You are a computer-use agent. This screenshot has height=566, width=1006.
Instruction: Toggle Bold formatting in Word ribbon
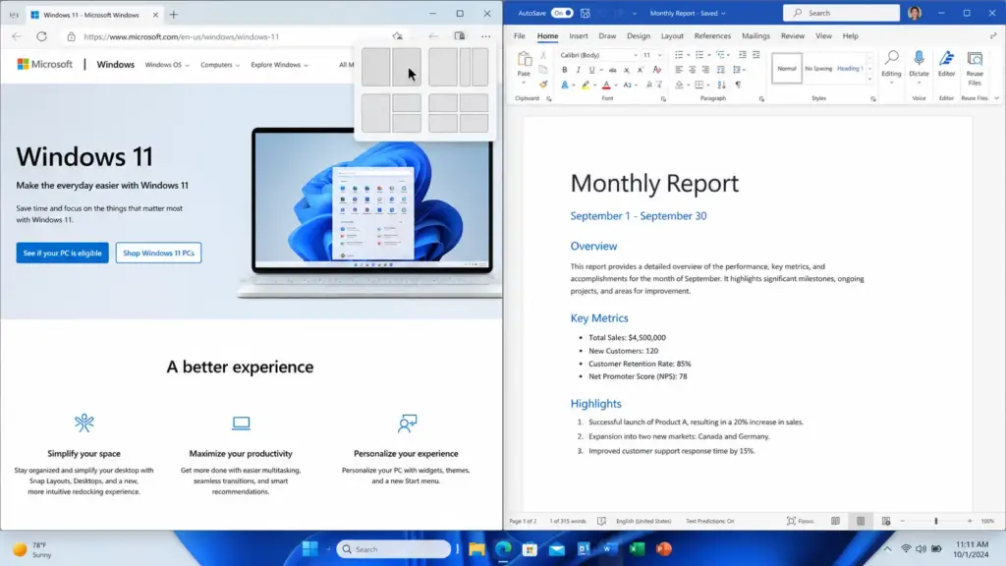[565, 70]
